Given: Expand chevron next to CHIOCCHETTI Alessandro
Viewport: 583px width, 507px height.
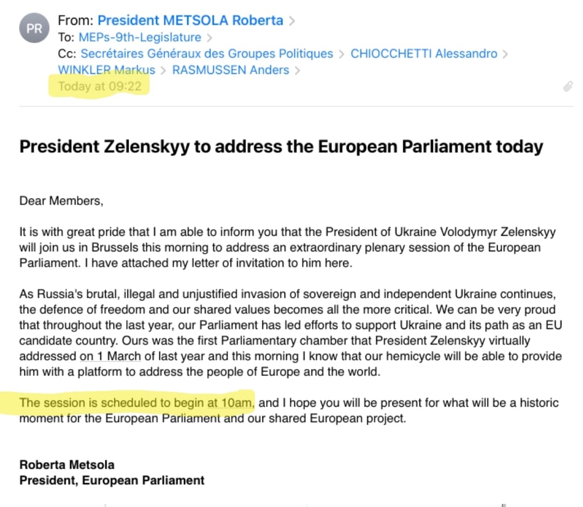Looking at the screenshot, I should pos(505,54).
